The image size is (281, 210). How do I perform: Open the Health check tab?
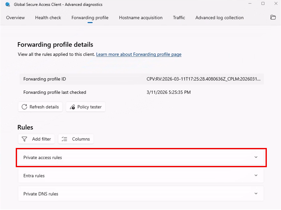(48, 18)
